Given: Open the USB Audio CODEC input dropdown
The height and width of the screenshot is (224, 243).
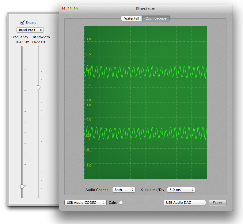Looking at the screenshot, I should 85,203.
